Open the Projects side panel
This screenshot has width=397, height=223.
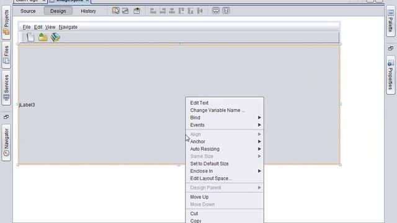coord(6,22)
